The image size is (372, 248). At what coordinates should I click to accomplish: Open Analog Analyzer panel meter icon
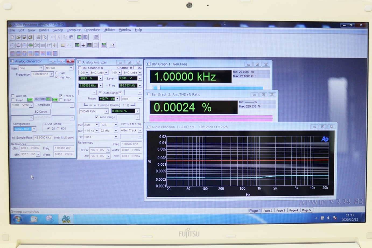19,45
